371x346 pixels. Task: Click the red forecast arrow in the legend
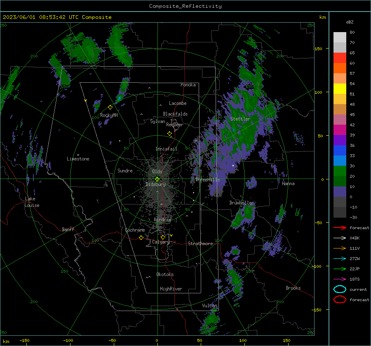340,228
